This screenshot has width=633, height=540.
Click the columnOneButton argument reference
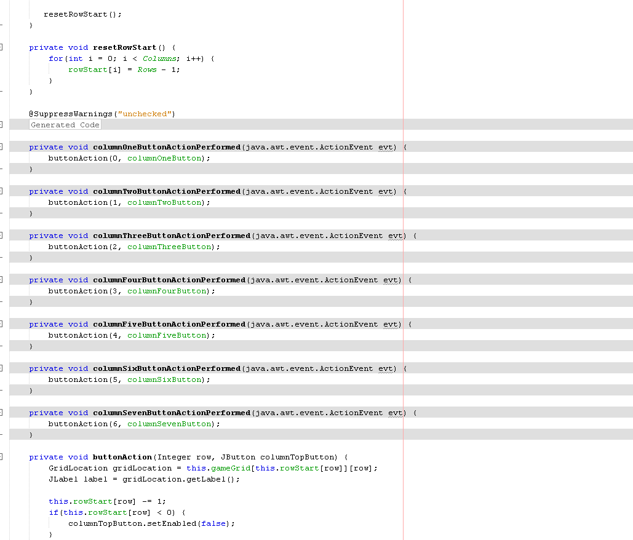click(x=164, y=158)
